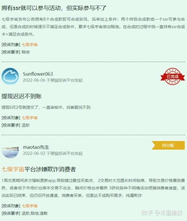Click the body text starting 提现6月2号就提交了
The image size is (187, 221).
46,107
